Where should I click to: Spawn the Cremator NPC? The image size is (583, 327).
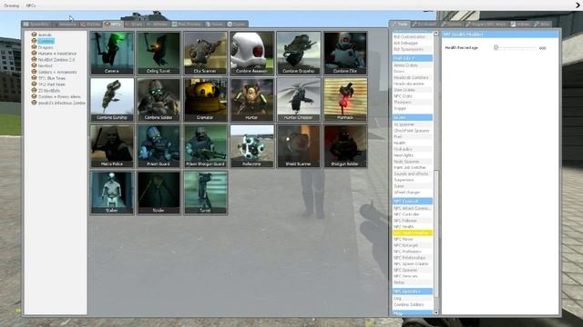(205, 99)
